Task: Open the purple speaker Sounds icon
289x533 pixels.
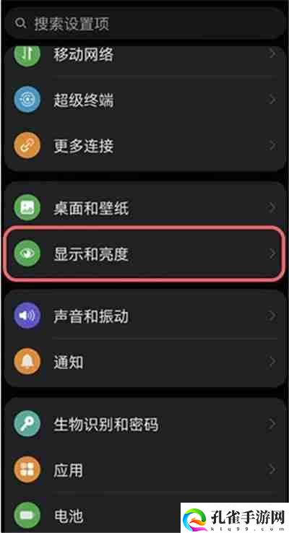Action: point(27,316)
